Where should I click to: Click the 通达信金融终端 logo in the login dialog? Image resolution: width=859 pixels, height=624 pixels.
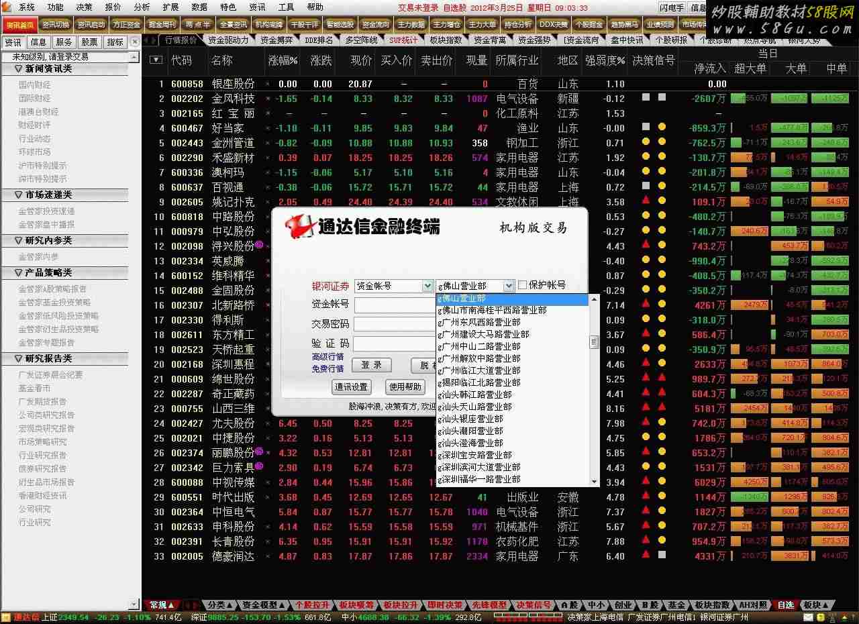tap(363, 227)
